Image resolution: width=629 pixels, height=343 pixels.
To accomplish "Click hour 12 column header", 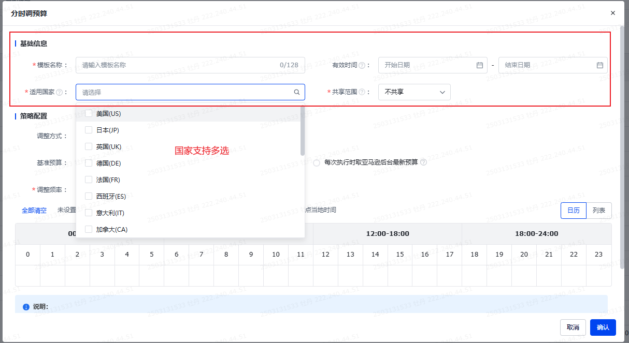I will click(326, 255).
